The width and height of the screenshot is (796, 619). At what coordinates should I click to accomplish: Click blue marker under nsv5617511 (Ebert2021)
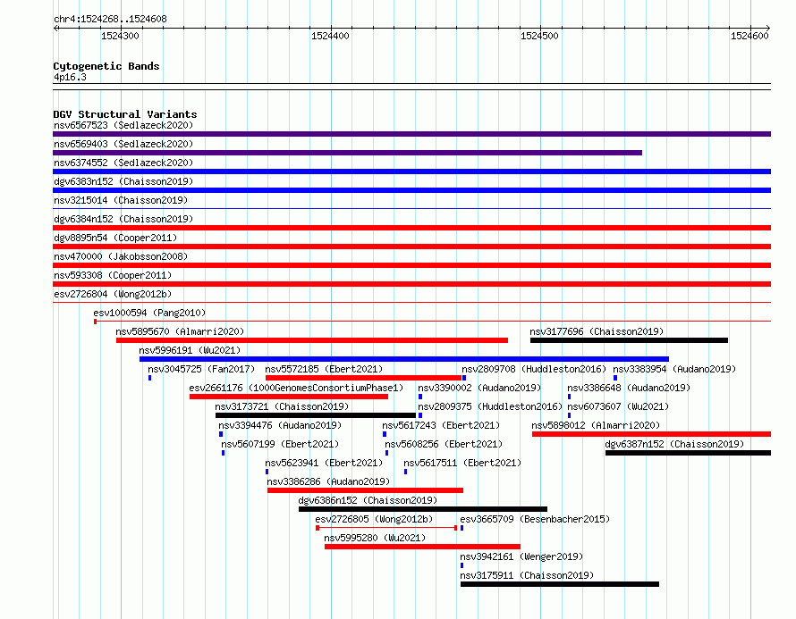pos(406,472)
